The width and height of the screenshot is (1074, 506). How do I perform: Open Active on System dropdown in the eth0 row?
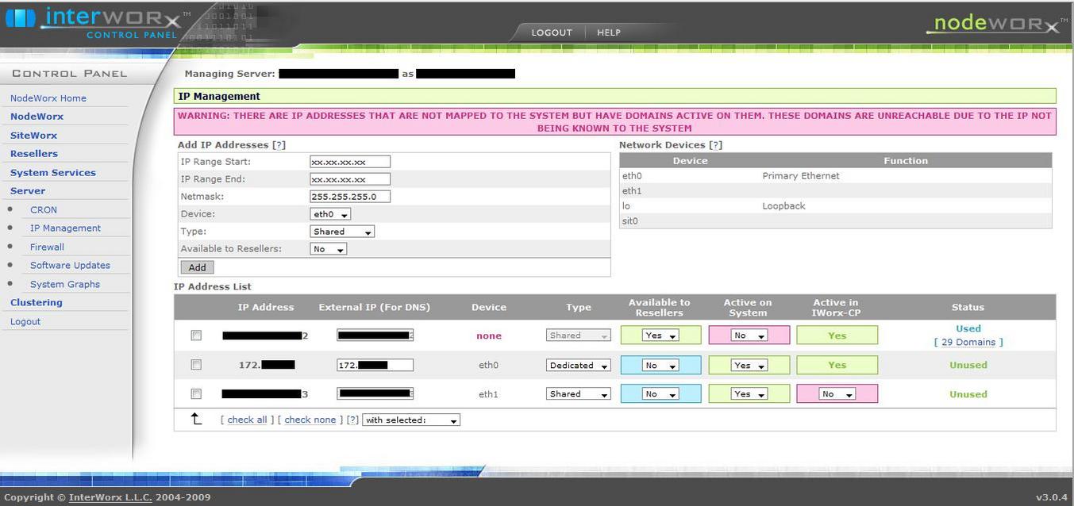pos(749,366)
